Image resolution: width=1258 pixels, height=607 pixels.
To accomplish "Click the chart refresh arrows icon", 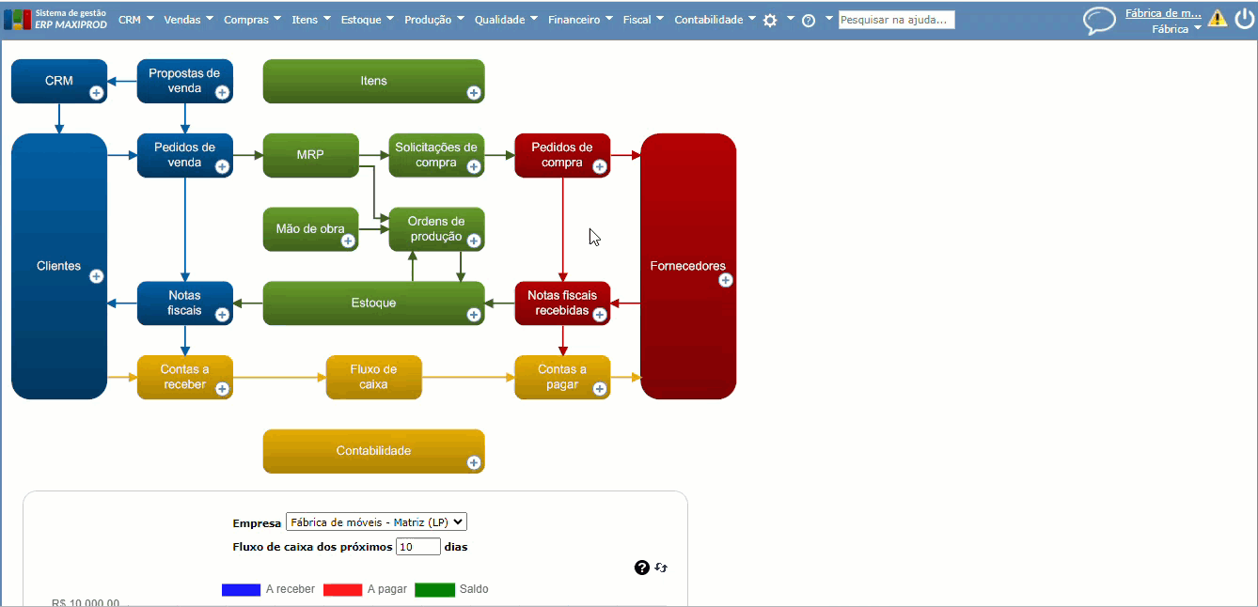I will [x=661, y=568].
